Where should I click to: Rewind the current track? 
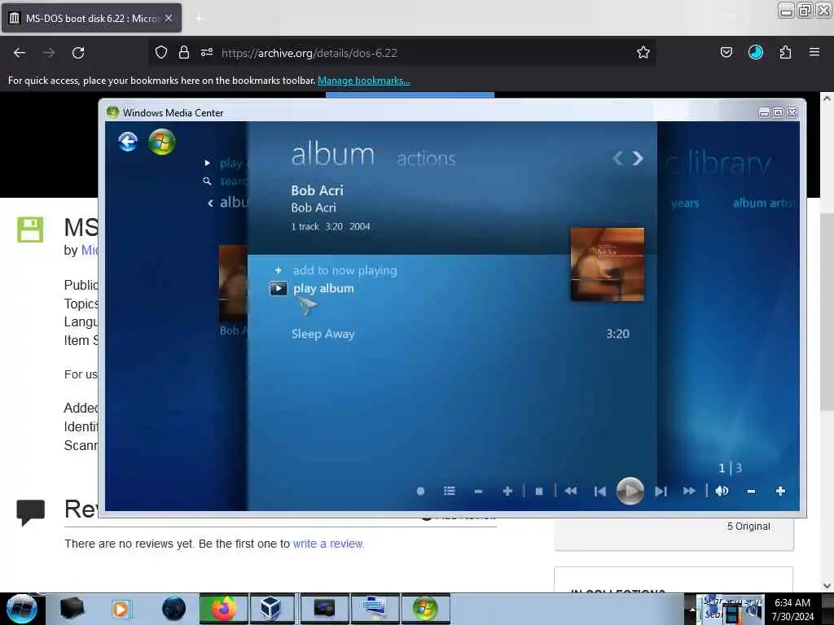click(571, 491)
